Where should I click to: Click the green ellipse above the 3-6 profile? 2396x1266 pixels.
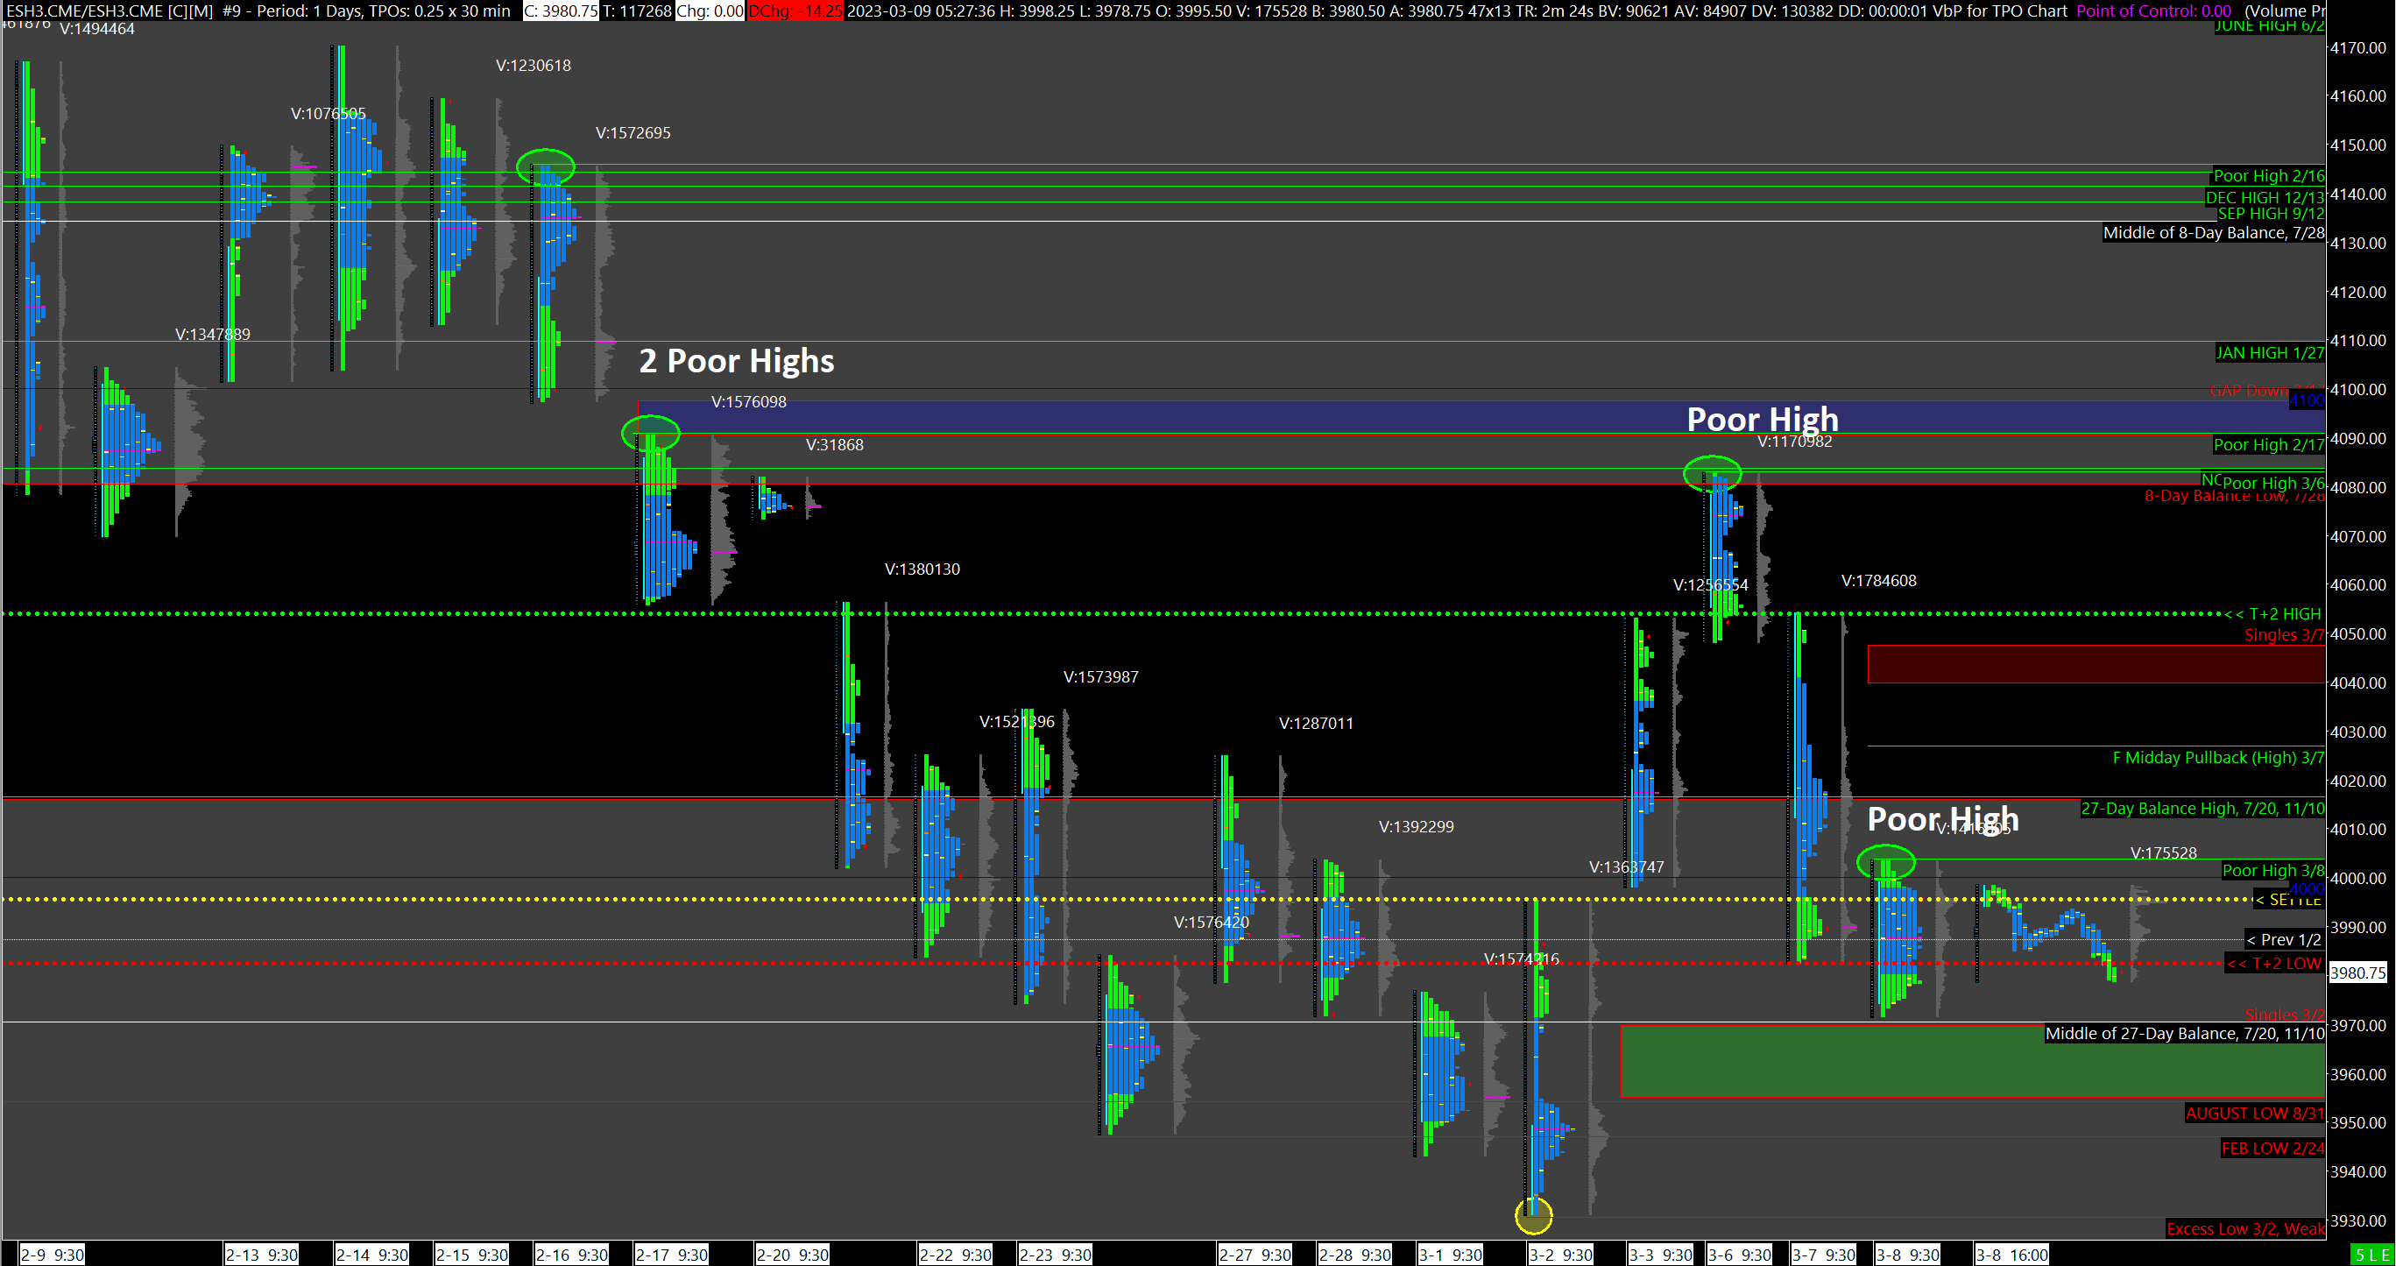coord(1712,473)
